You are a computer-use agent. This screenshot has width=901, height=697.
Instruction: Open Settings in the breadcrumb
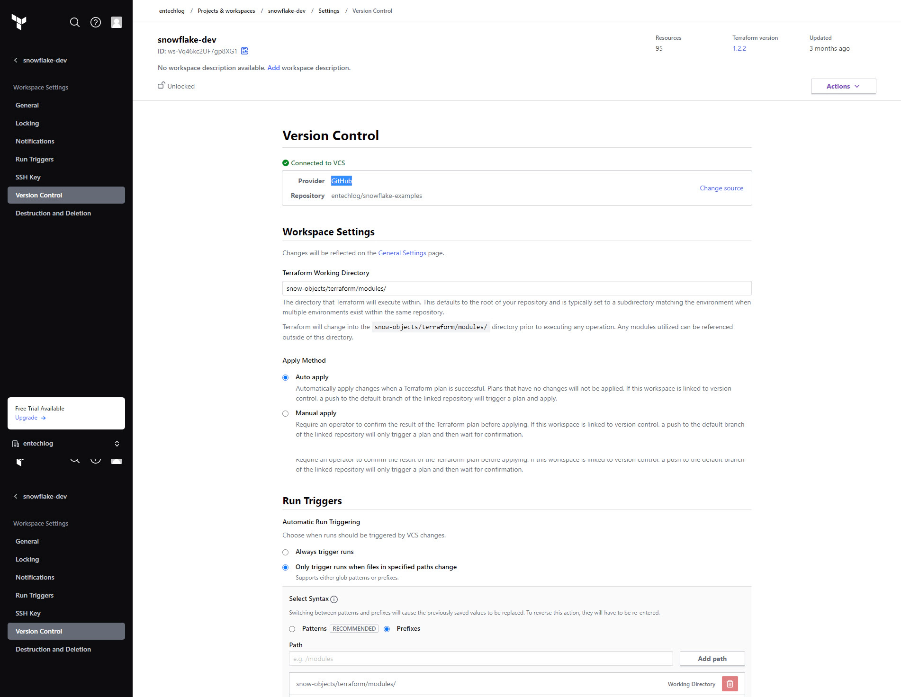329,10
